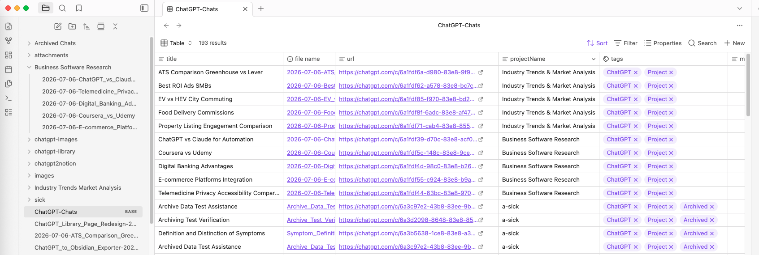This screenshot has height=255, width=759.
Task: Open the file explorer folder icon
Action: point(46,8)
